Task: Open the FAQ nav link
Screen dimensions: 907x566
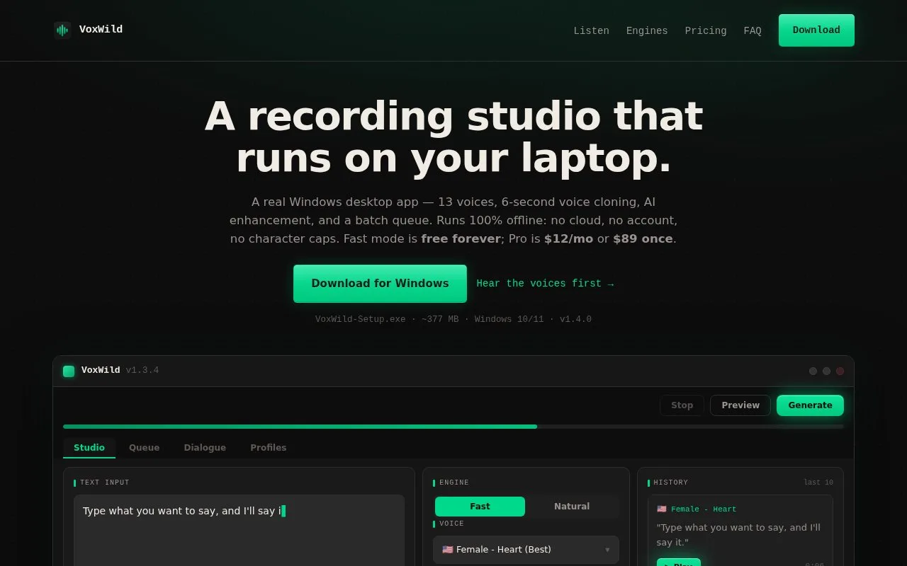Action: coord(753,31)
